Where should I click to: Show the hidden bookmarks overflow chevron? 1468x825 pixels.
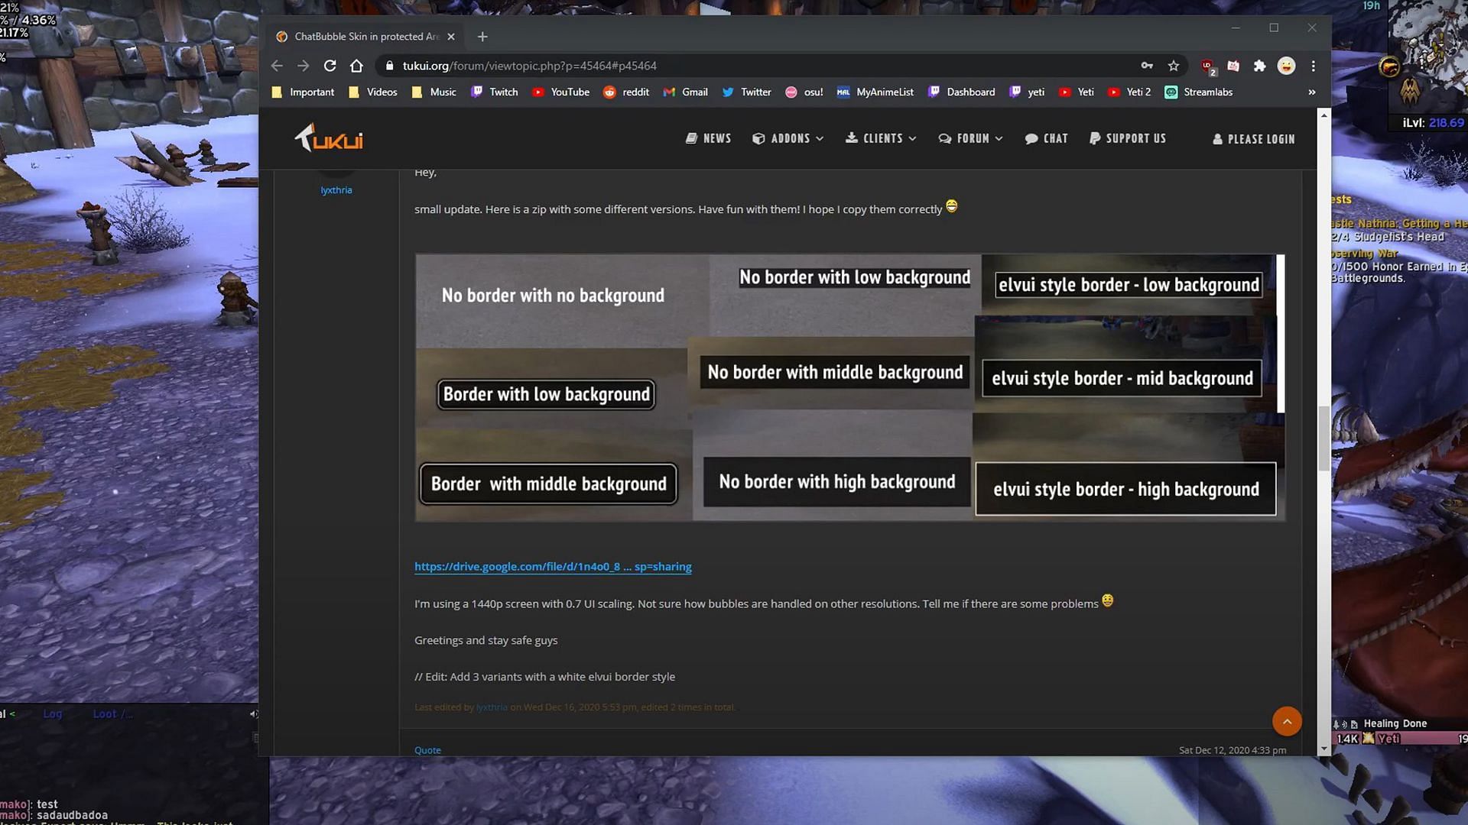point(1312,92)
